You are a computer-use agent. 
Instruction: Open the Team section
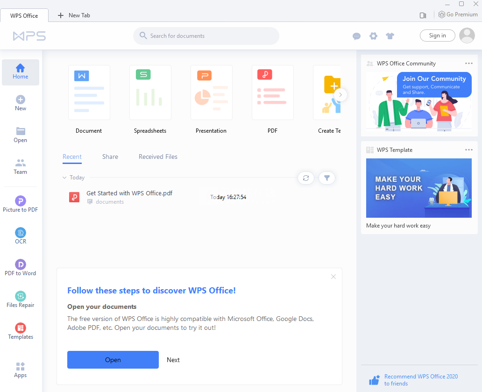coord(20,167)
